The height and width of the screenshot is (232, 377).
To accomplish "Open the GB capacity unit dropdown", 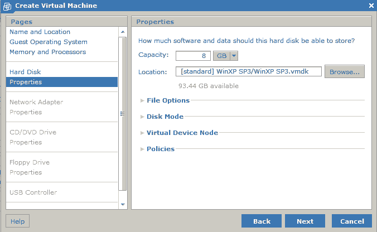I will tap(225, 56).
